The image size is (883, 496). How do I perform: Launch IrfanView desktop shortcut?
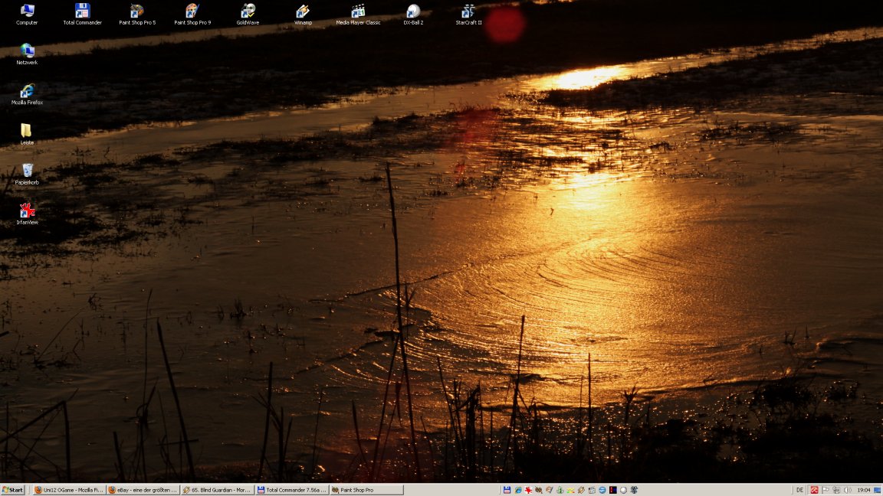(x=27, y=214)
